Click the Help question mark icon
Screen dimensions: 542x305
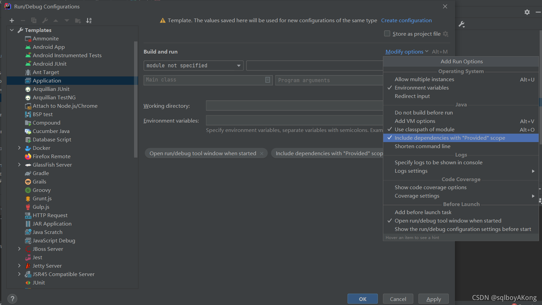(x=12, y=299)
